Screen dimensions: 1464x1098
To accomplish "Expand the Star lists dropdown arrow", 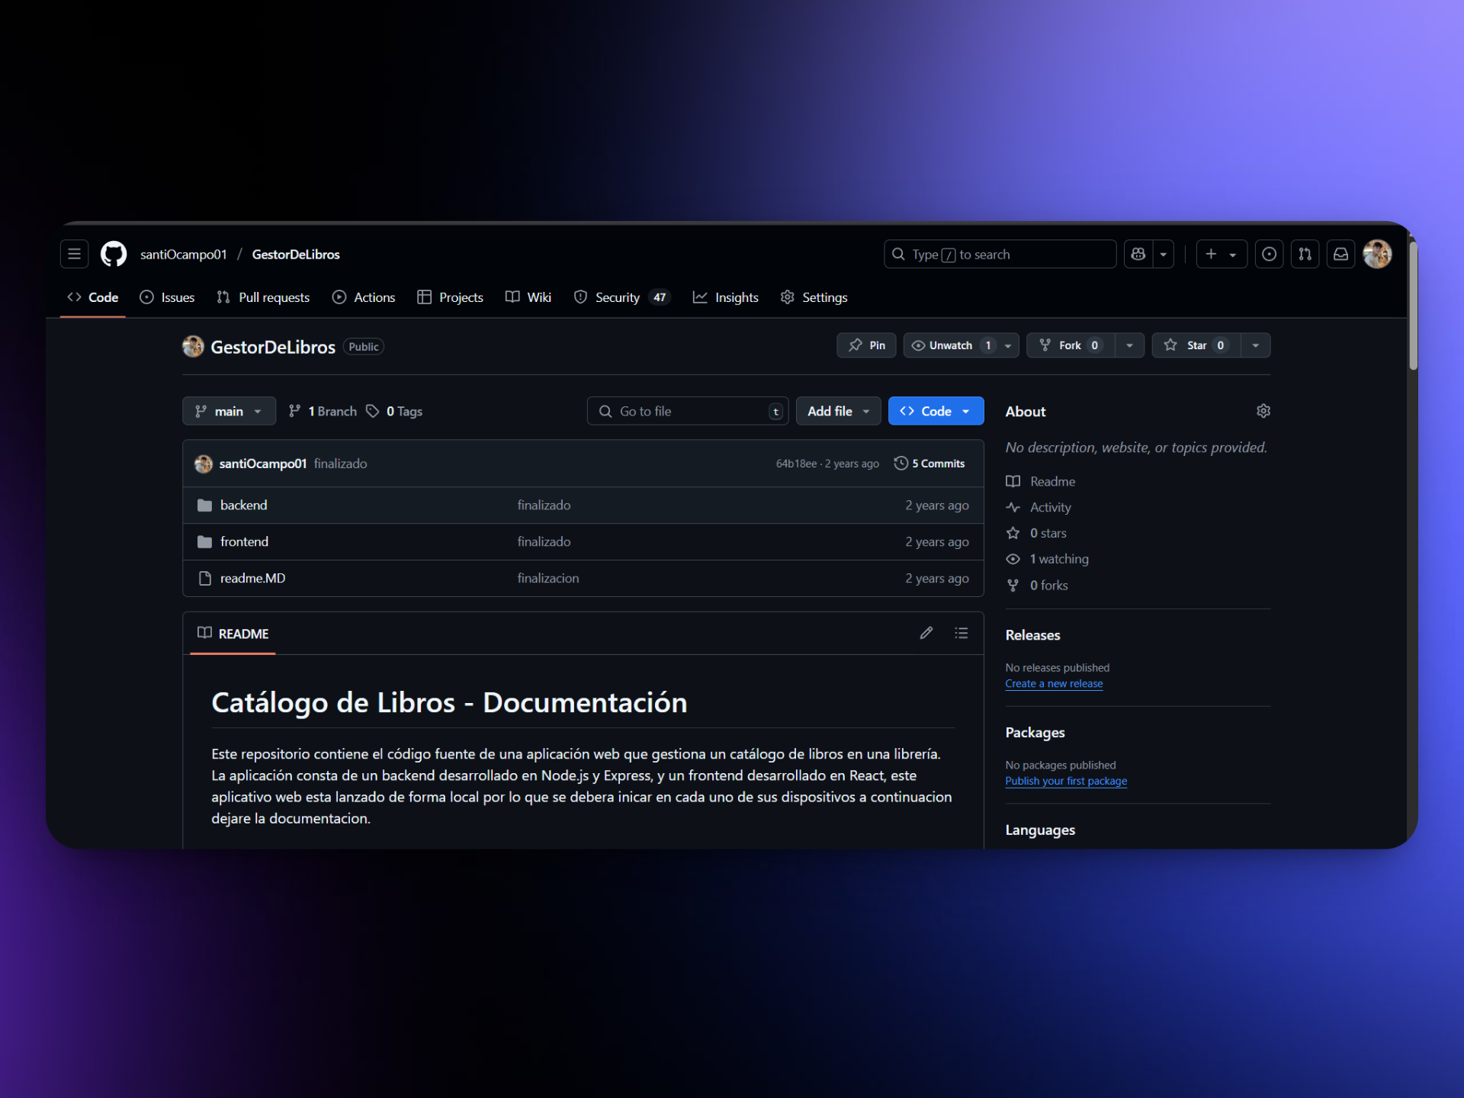I will click(x=1256, y=345).
